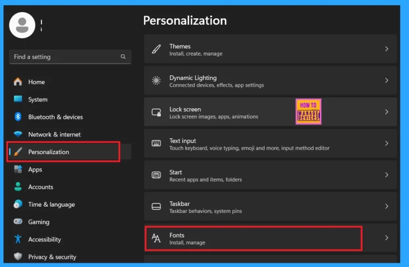Click the magnifier search icon
Viewport: 409px width, 267px height.
[123, 57]
